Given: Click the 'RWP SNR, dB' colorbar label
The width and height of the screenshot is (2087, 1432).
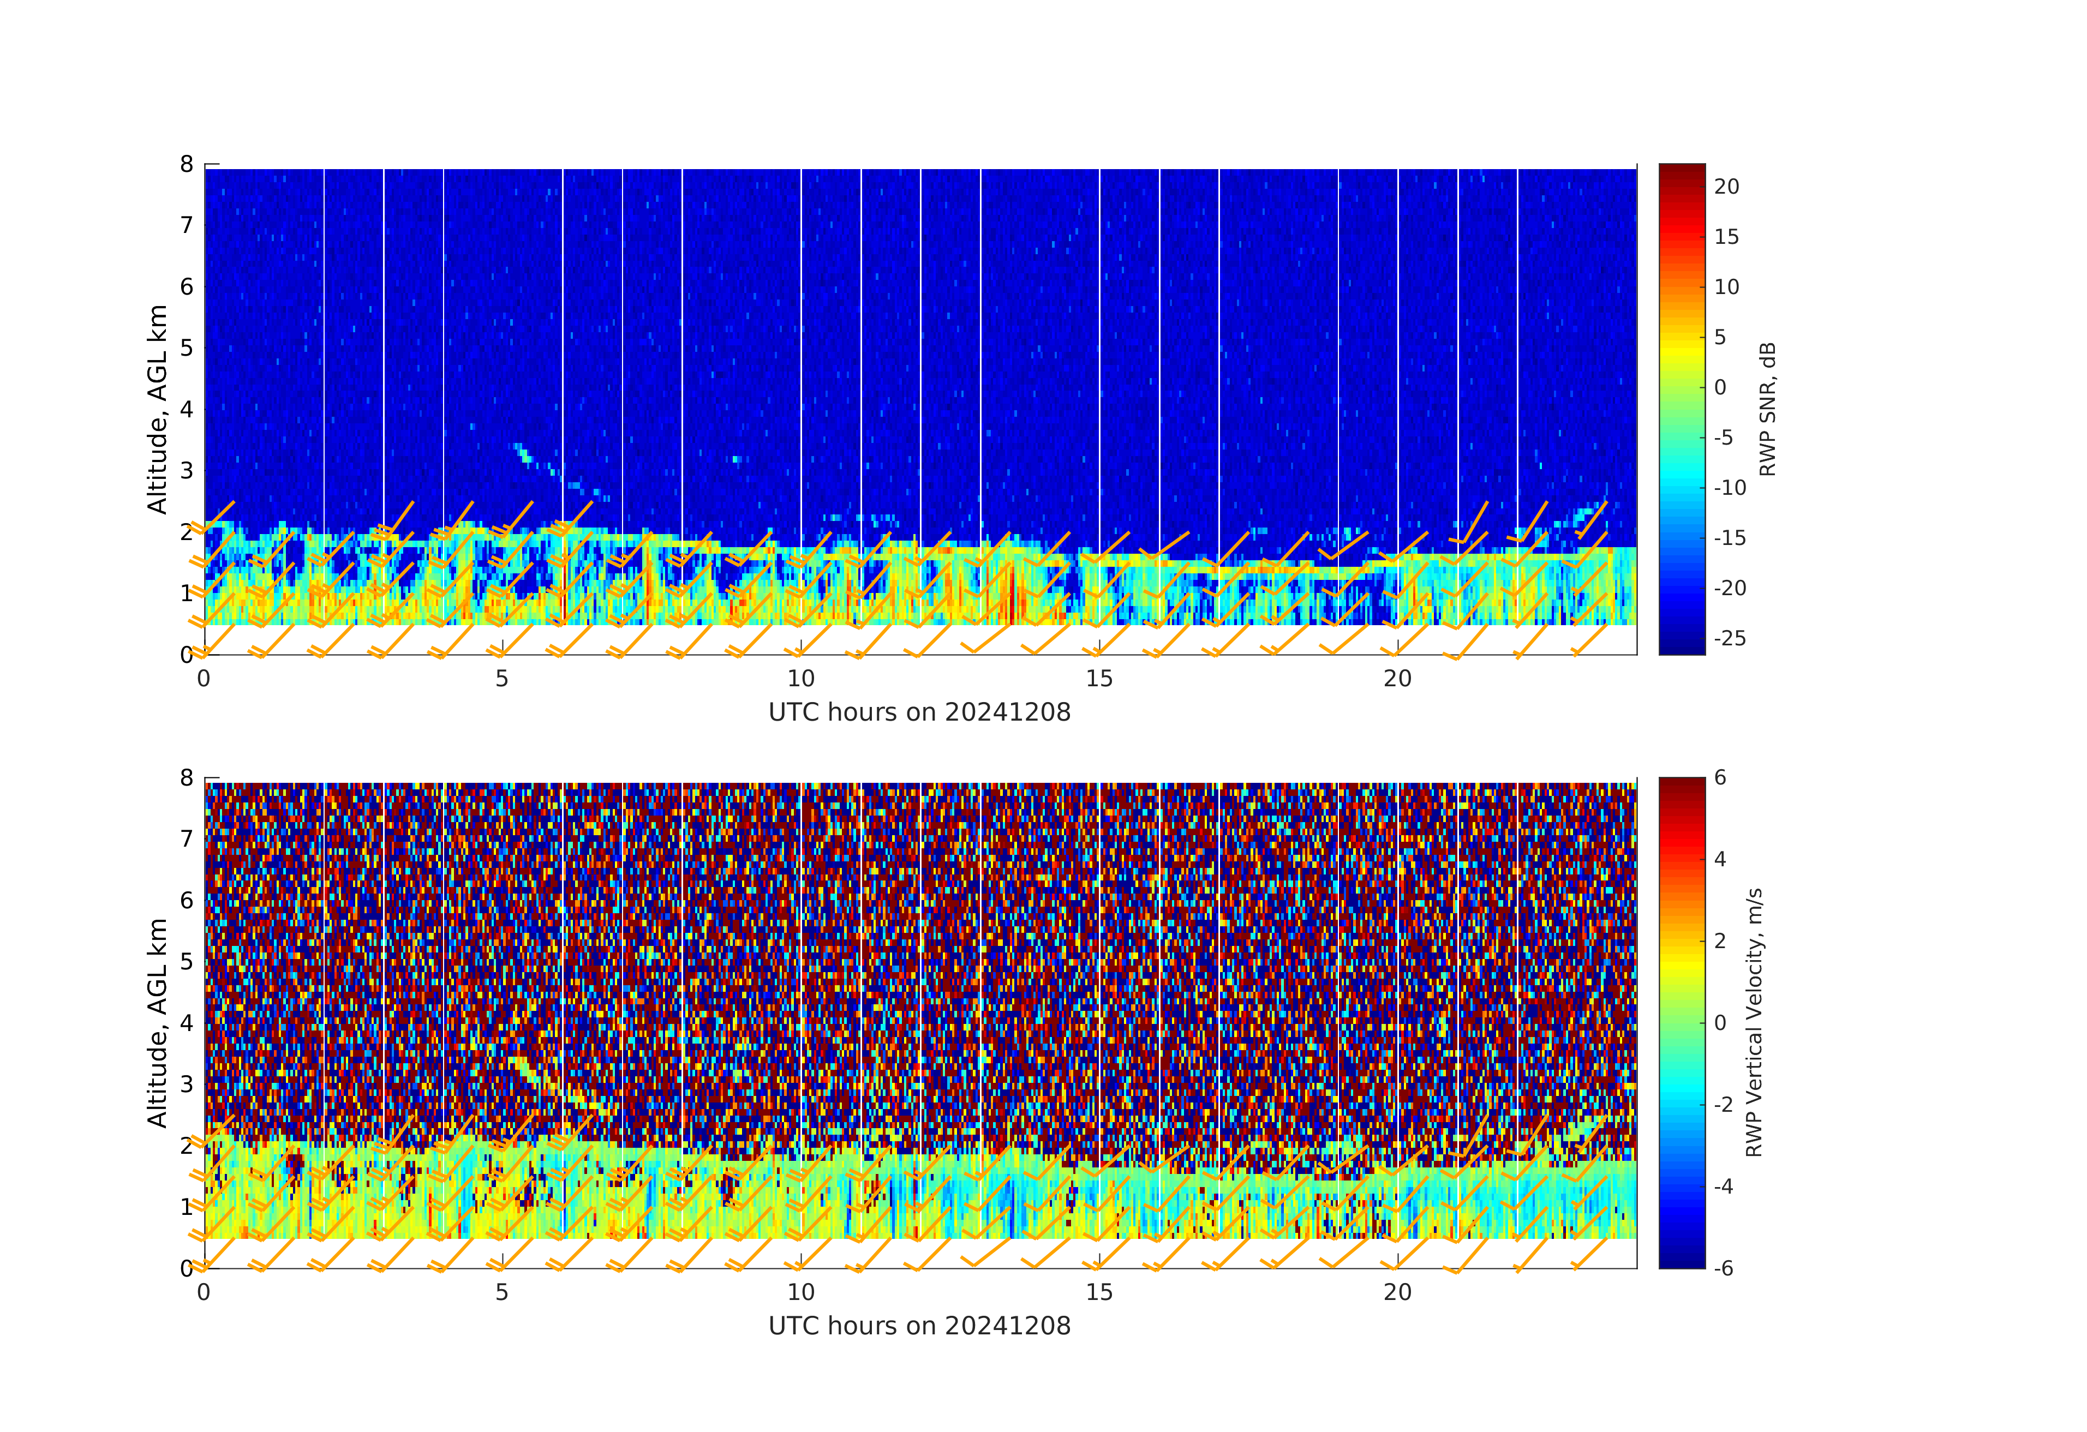Looking at the screenshot, I should tap(1767, 409).
